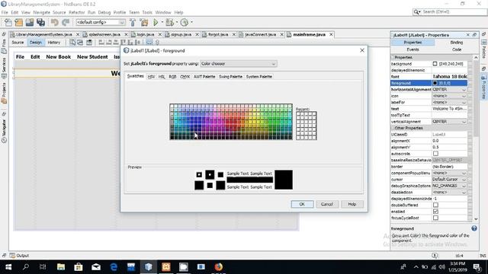Click Cancel in the foreground dialog

pyautogui.click(x=327, y=204)
